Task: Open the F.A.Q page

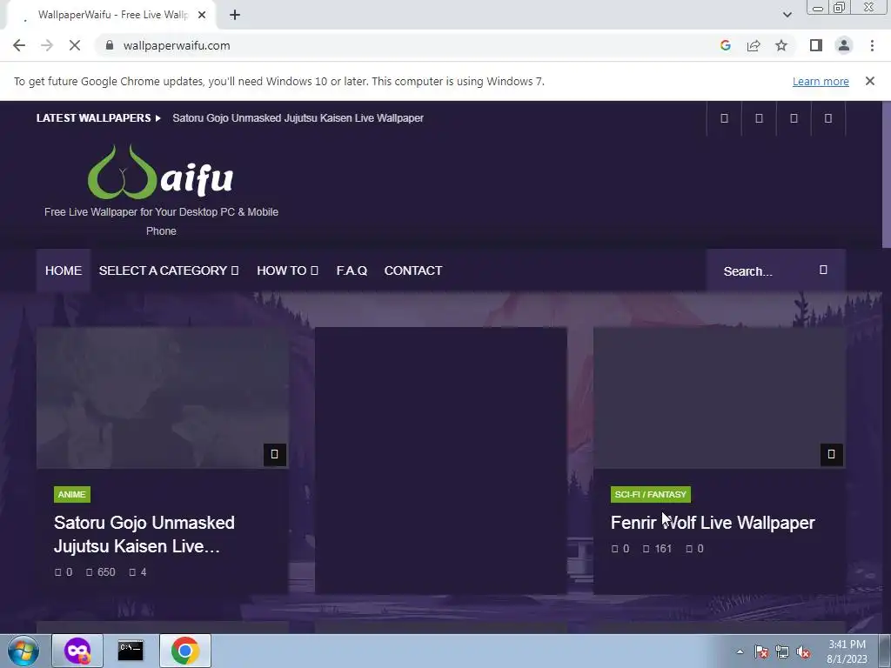Action: click(x=352, y=271)
